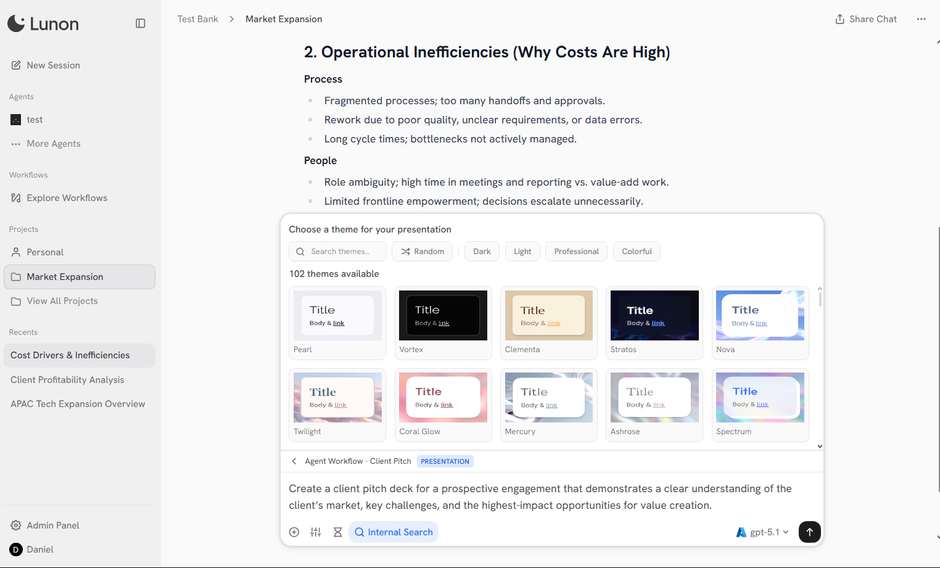
Task: Open Admin Panel gear icon
Action: (x=16, y=525)
